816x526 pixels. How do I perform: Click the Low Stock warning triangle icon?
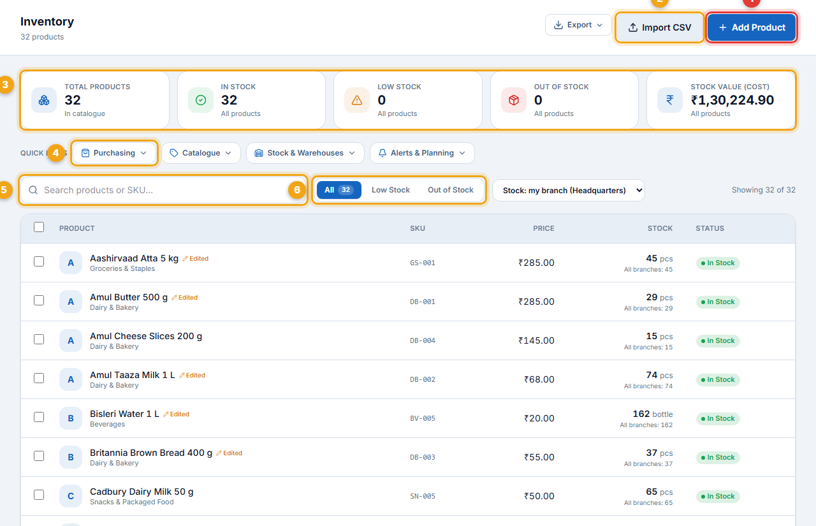point(357,100)
